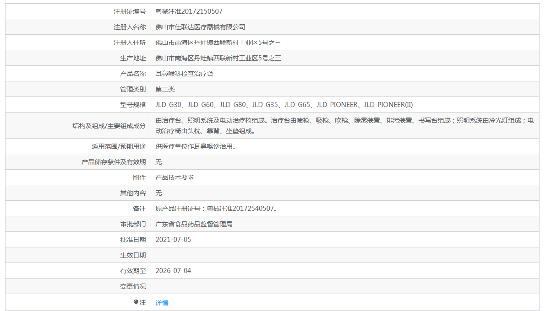Select the text 供医疗单位作耳鼻喉诊治用。

(196, 146)
